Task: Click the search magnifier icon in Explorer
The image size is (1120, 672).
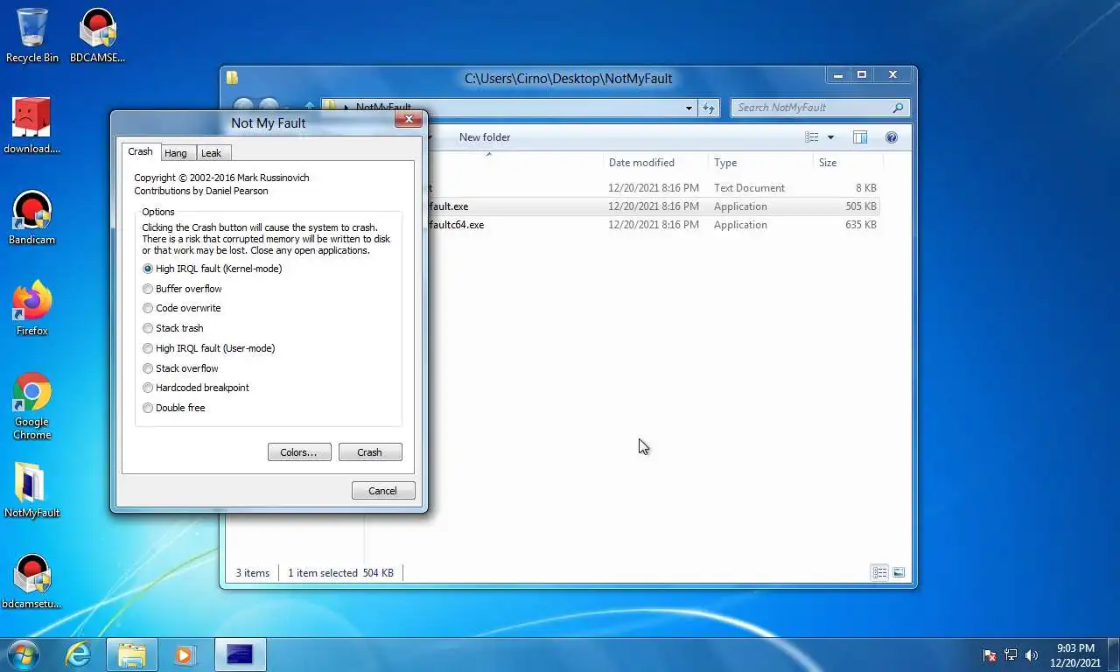Action: pyautogui.click(x=898, y=108)
